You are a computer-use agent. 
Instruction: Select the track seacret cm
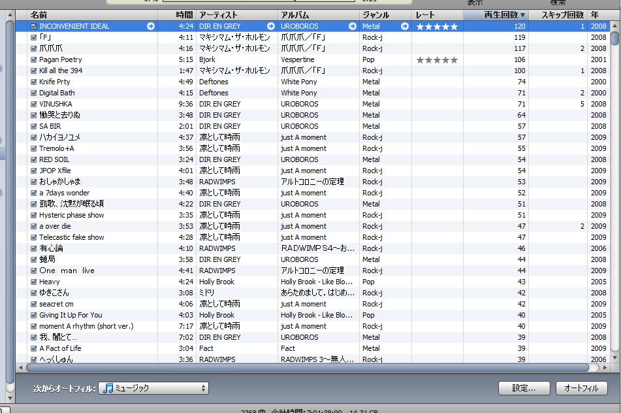(56, 304)
